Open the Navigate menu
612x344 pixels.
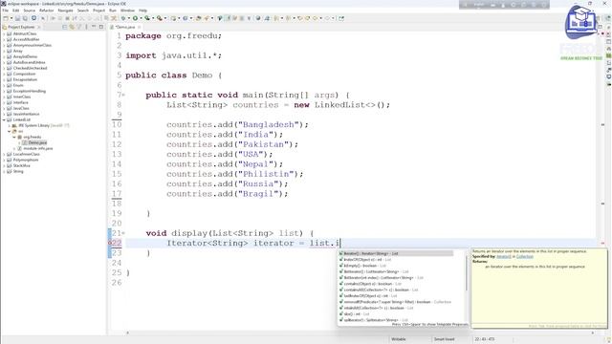coord(65,11)
